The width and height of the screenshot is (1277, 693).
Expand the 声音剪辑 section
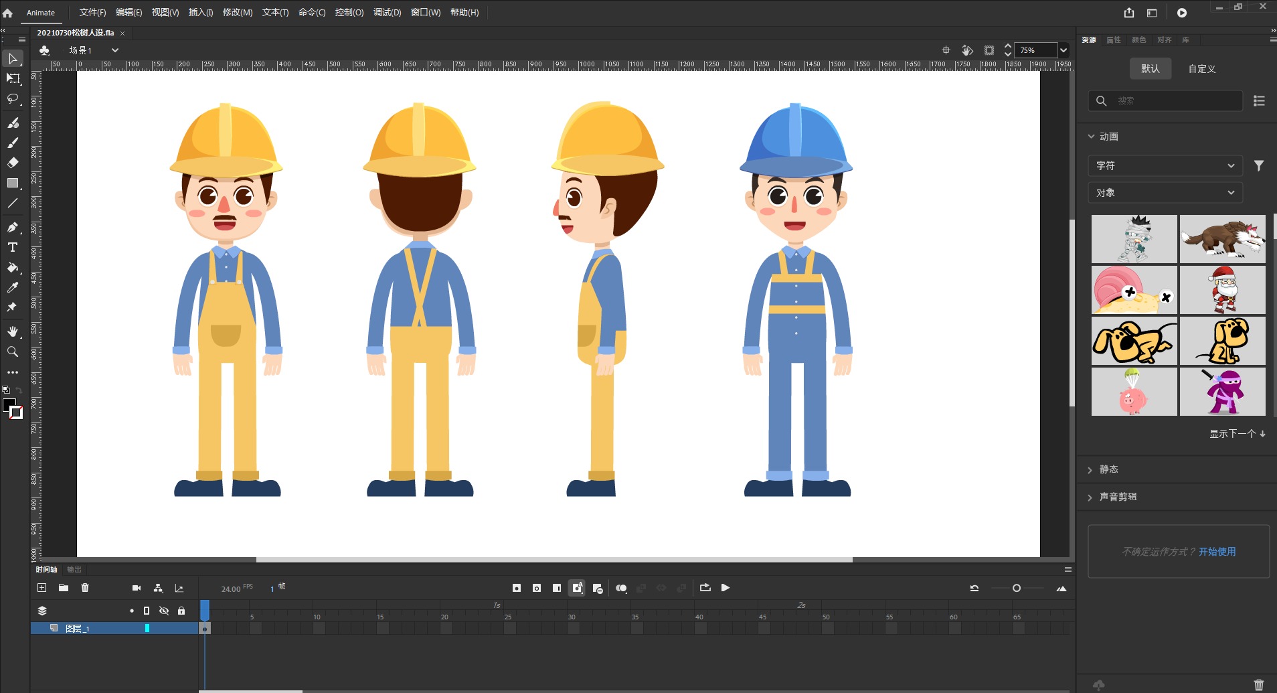[x=1090, y=497]
